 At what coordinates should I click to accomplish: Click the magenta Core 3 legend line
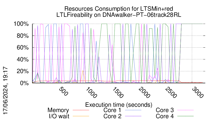[x=186, y=110]
